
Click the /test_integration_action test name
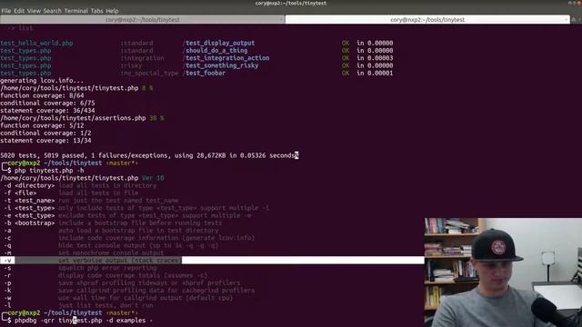point(226,58)
